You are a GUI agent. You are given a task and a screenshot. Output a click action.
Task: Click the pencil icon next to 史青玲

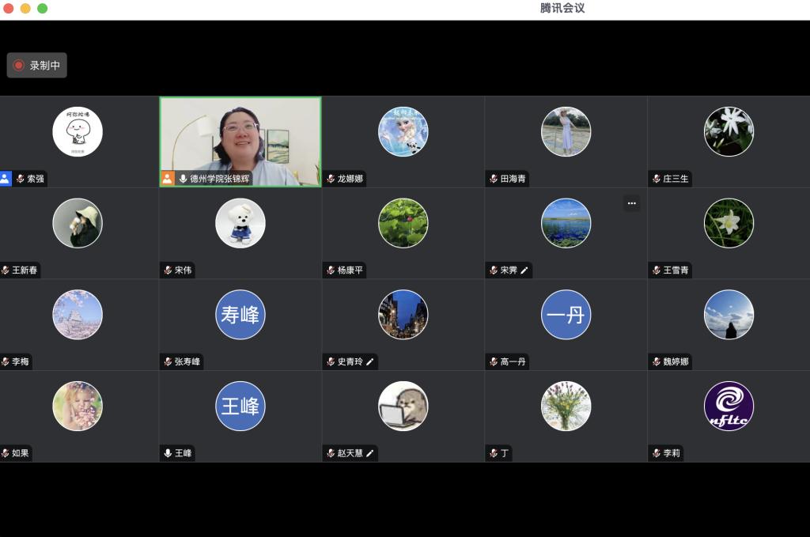click(x=370, y=362)
